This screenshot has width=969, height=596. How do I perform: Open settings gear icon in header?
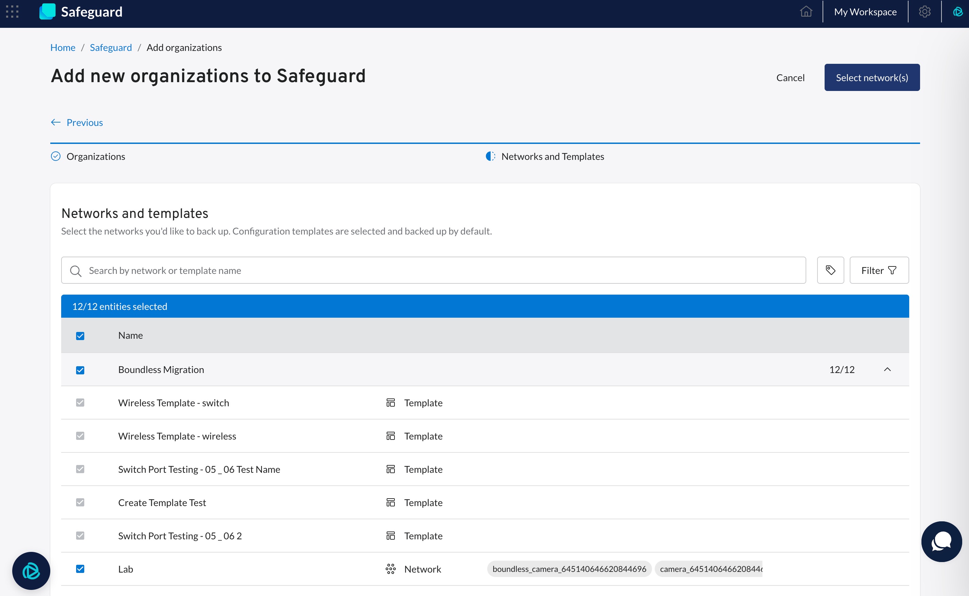(x=924, y=12)
